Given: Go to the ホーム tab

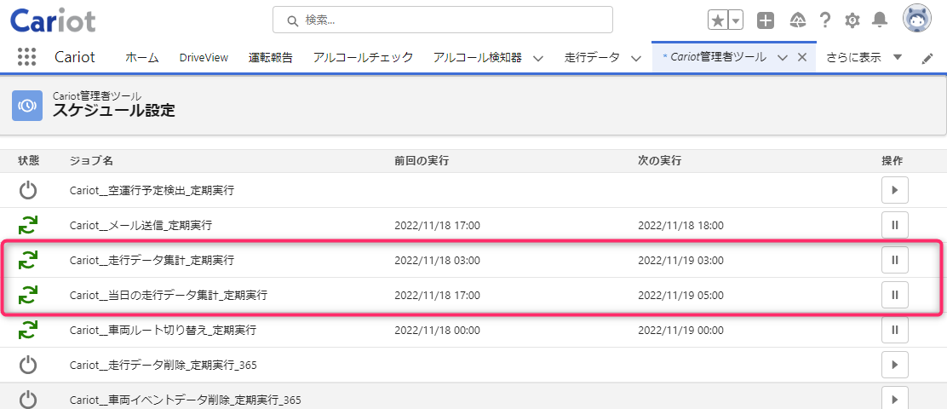Looking at the screenshot, I should tap(142, 57).
